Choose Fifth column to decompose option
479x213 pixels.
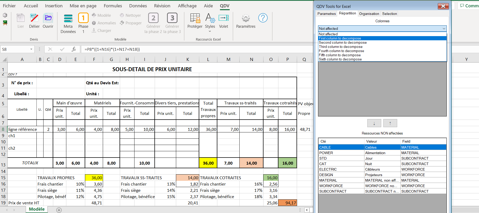pyautogui.click(x=382, y=55)
